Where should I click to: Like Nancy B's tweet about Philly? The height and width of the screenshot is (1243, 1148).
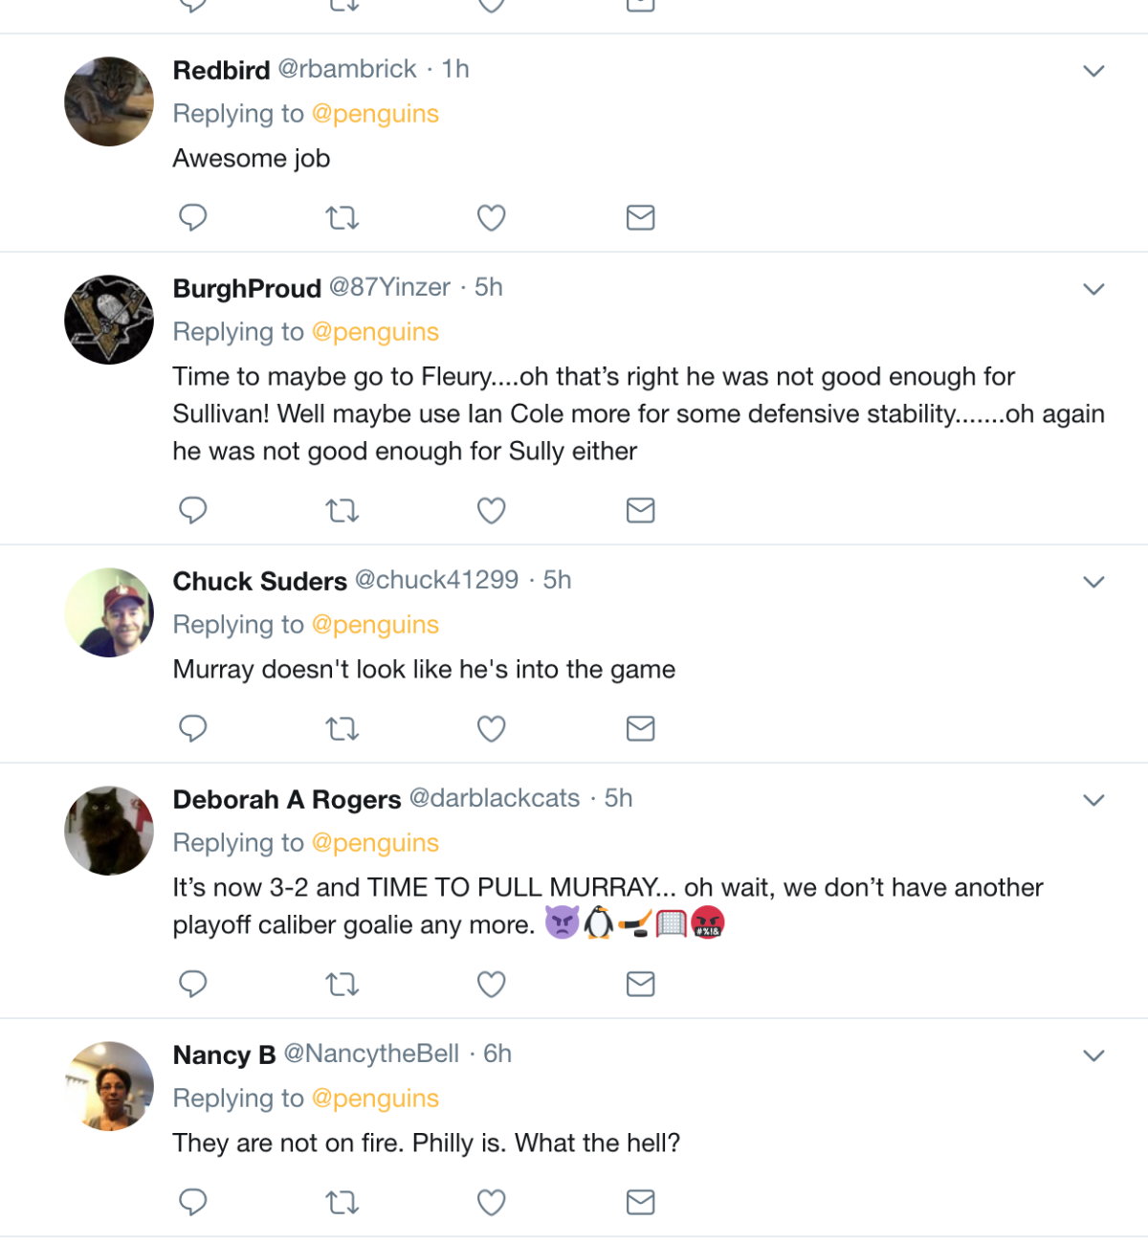pyautogui.click(x=491, y=1202)
